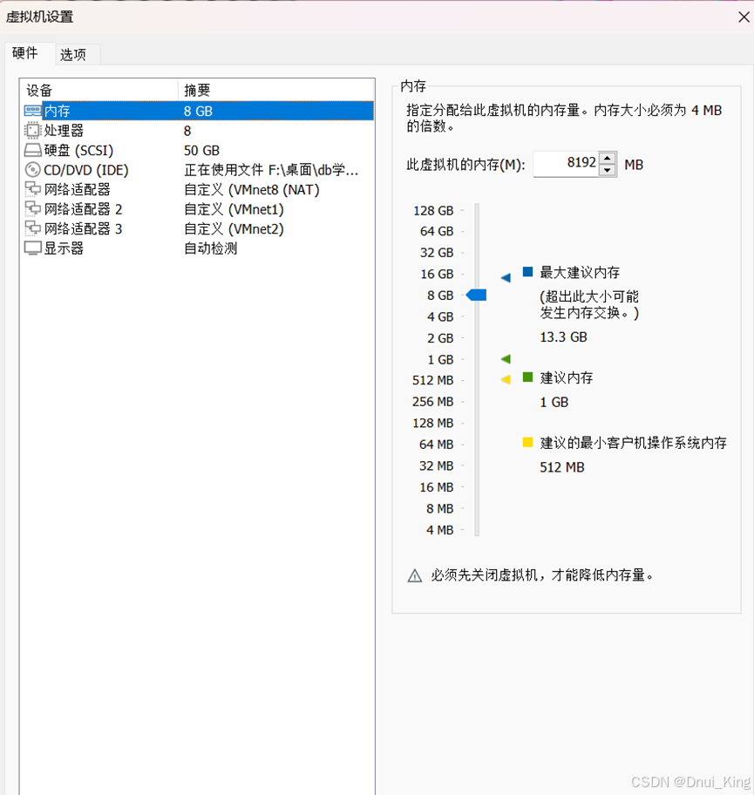The height and width of the screenshot is (795, 754).
Task: Select the 正在使用文件 F:\桌面 summary
Action: 271,170
